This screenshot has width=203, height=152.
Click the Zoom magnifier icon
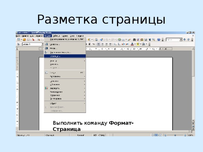click(154, 40)
